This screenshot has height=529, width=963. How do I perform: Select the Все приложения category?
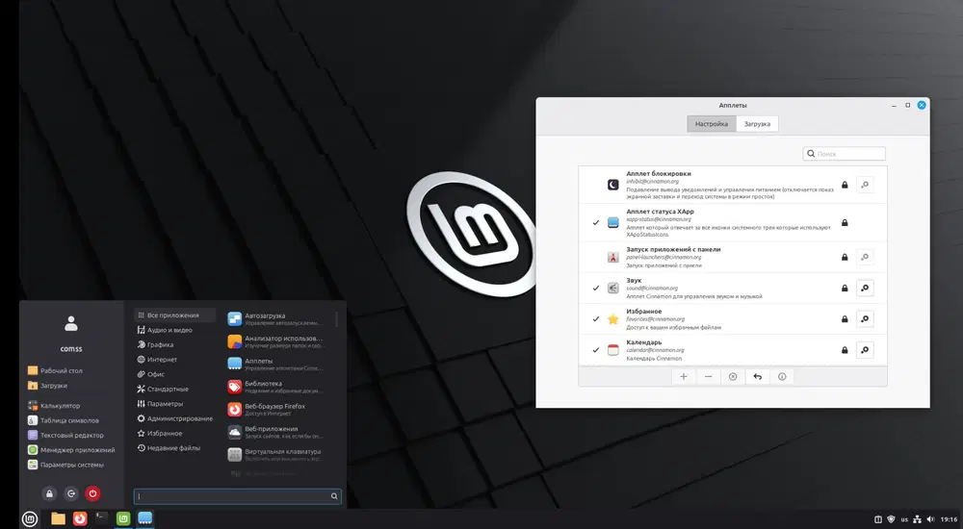pyautogui.click(x=175, y=315)
